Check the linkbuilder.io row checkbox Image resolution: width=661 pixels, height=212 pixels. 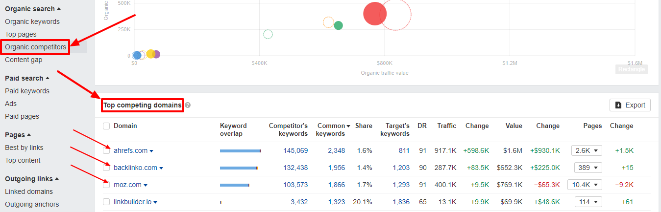(x=106, y=202)
